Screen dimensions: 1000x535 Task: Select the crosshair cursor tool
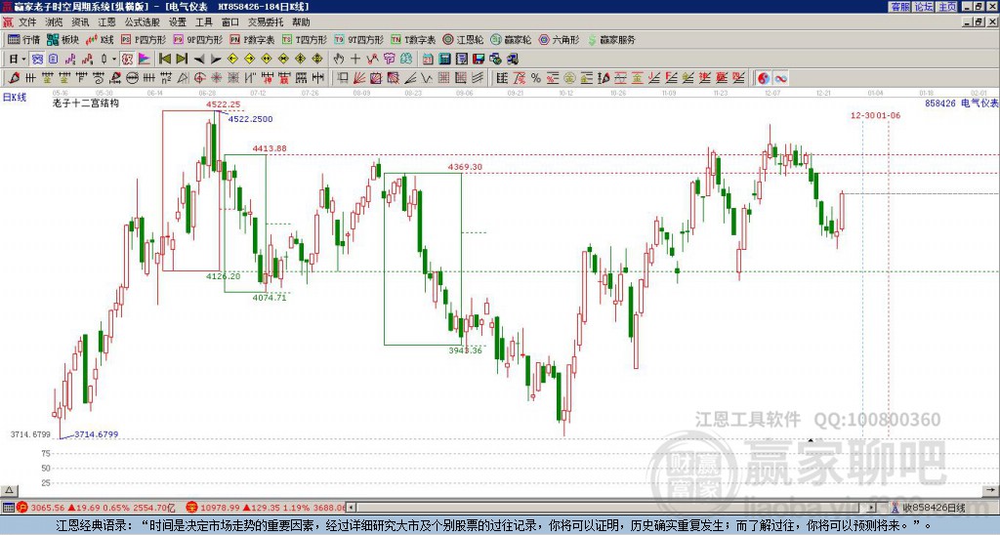point(355,60)
